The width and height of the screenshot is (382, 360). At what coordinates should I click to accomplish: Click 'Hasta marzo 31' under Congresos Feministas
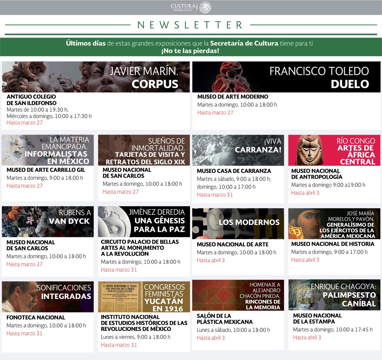[x=119, y=345]
